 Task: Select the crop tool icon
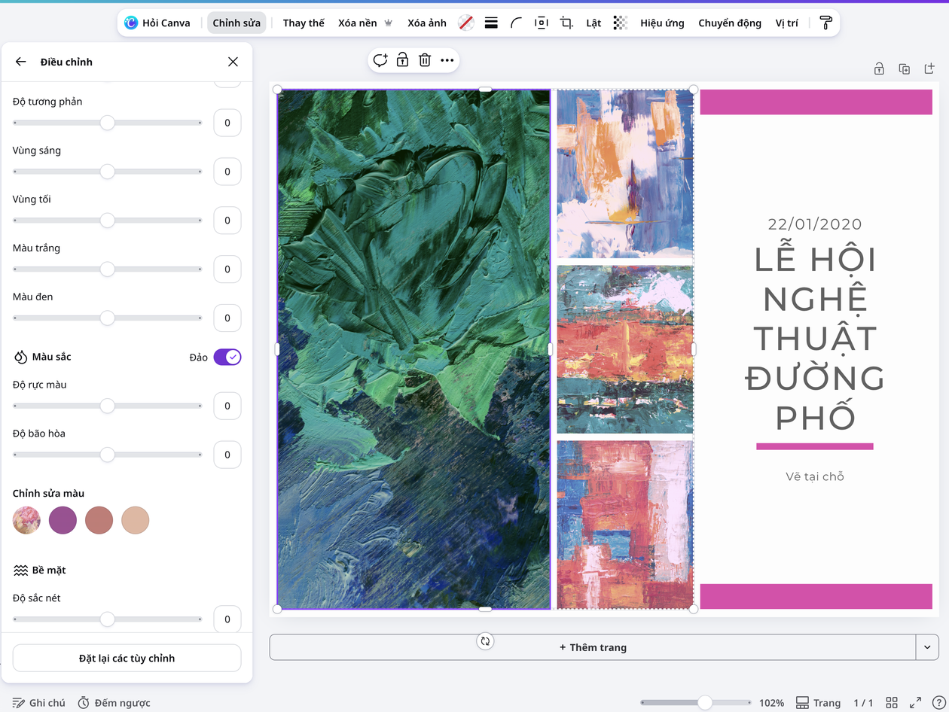click(566, 23)
